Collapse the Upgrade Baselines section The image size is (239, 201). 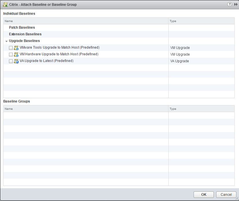pos(6,41)
